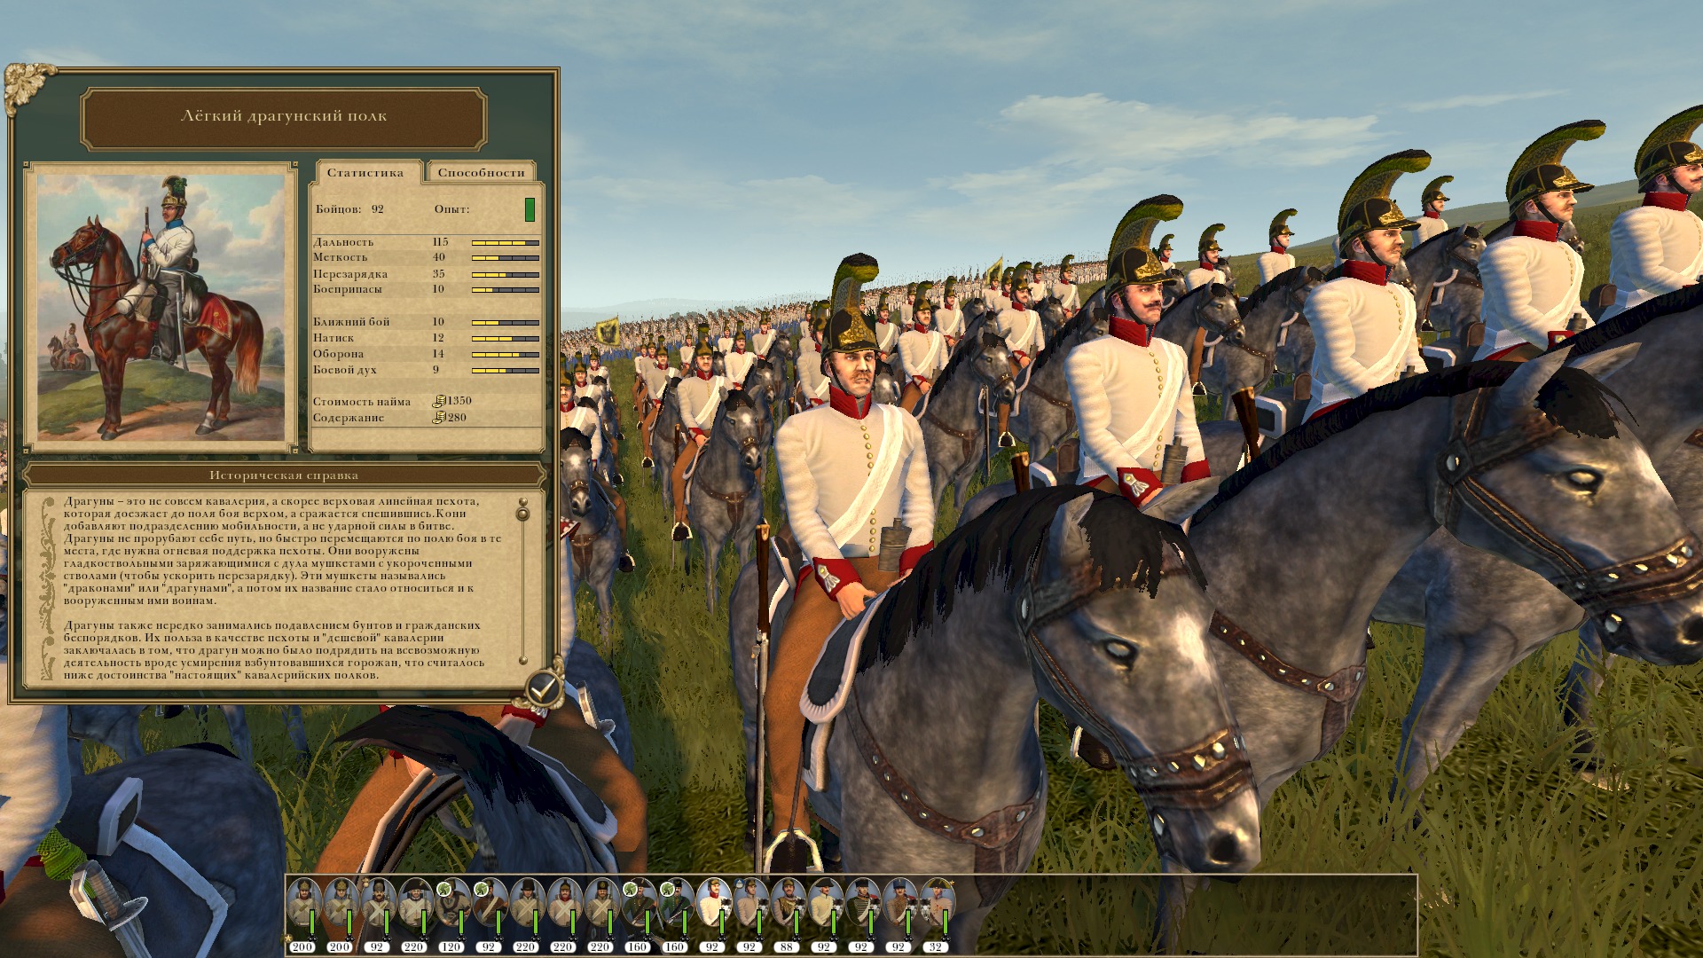Click the Меткость stat bar
Screen dimensions: 1703x958
click(506, 258)
